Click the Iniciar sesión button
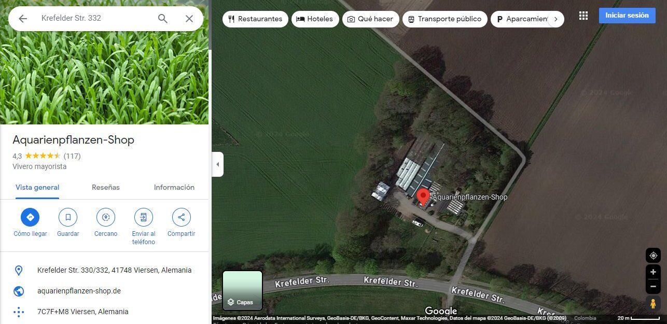The width and height of the screenshot is (667, 324). [x=627, y=16]
